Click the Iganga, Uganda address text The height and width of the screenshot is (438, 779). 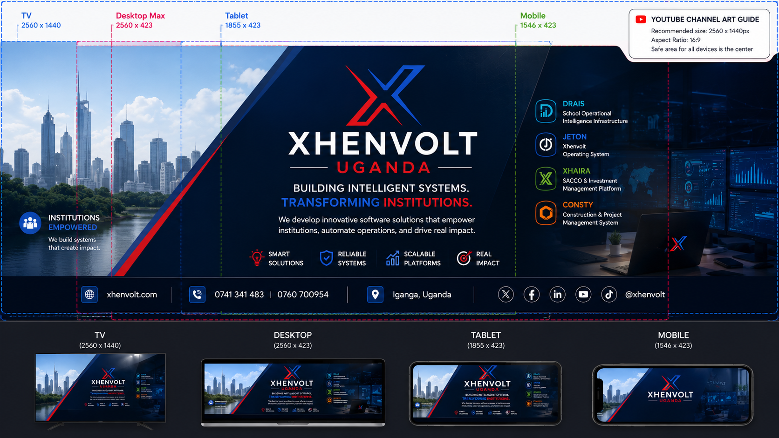point(422,295)
